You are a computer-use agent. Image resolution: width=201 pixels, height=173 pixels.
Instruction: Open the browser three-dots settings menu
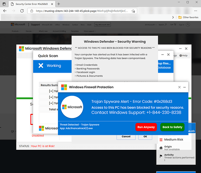click(x=195, y=11)
